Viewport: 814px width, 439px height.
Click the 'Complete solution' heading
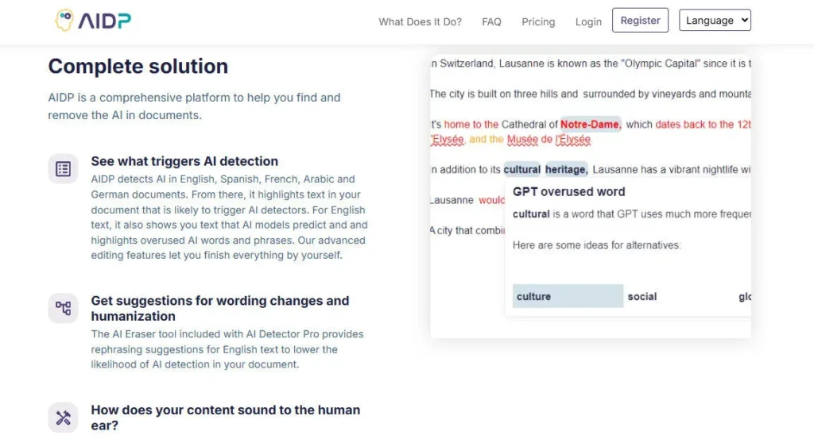point(138,67)
